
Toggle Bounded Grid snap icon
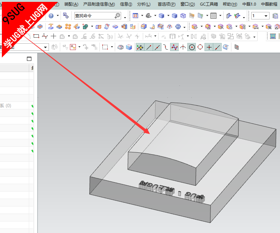[237, 47]
